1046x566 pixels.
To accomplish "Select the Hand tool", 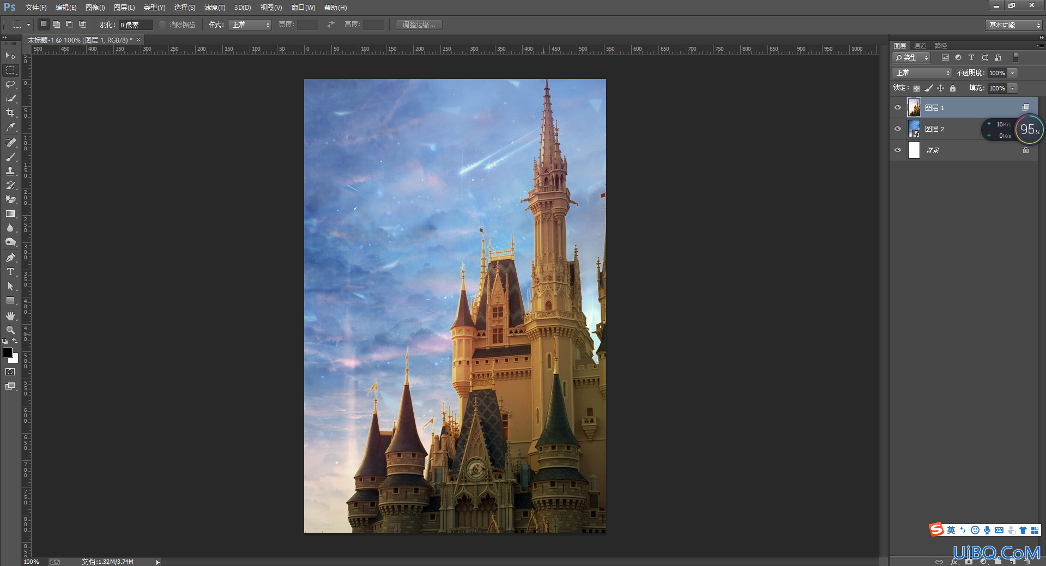I will [x=10, y=316].
